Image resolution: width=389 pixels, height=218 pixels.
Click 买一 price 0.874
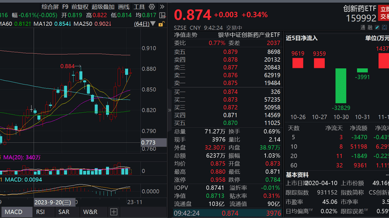tap(230, 92)
